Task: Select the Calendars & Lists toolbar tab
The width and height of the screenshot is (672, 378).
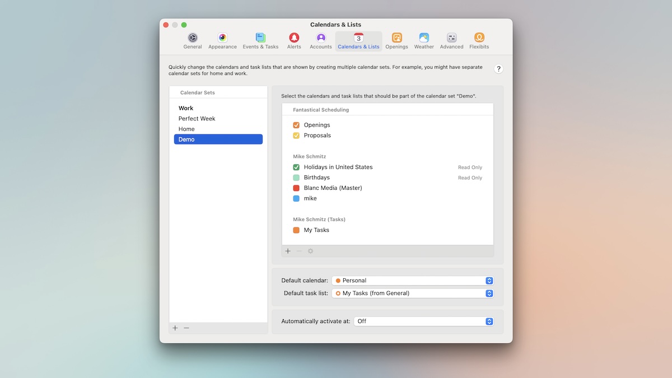Action: (358, 41)
